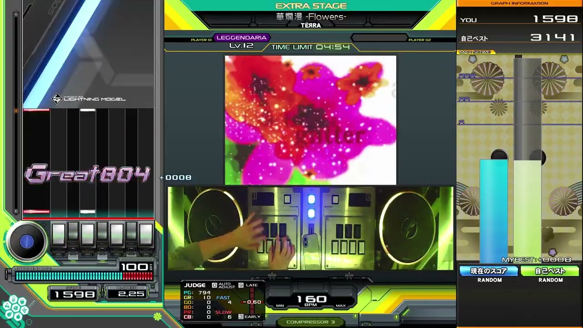The width and height of the screenshot is (583, 328).
Task: Click the MAX SCORE label
Action: coord(475,52)
